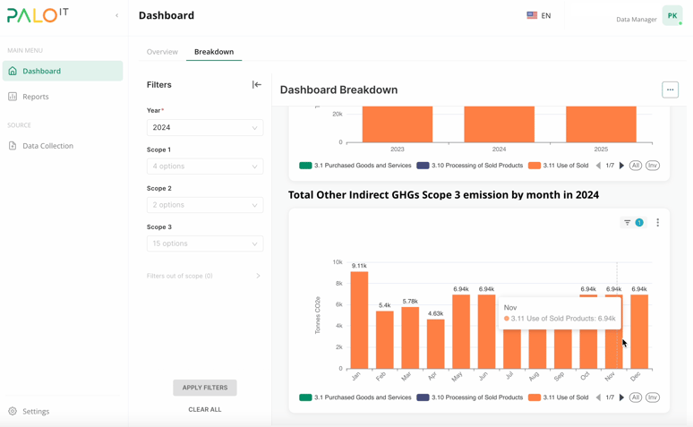Screen dimensions: 693x427
Task: Collapse the Filters panel
Action: [x=257, y=85]
